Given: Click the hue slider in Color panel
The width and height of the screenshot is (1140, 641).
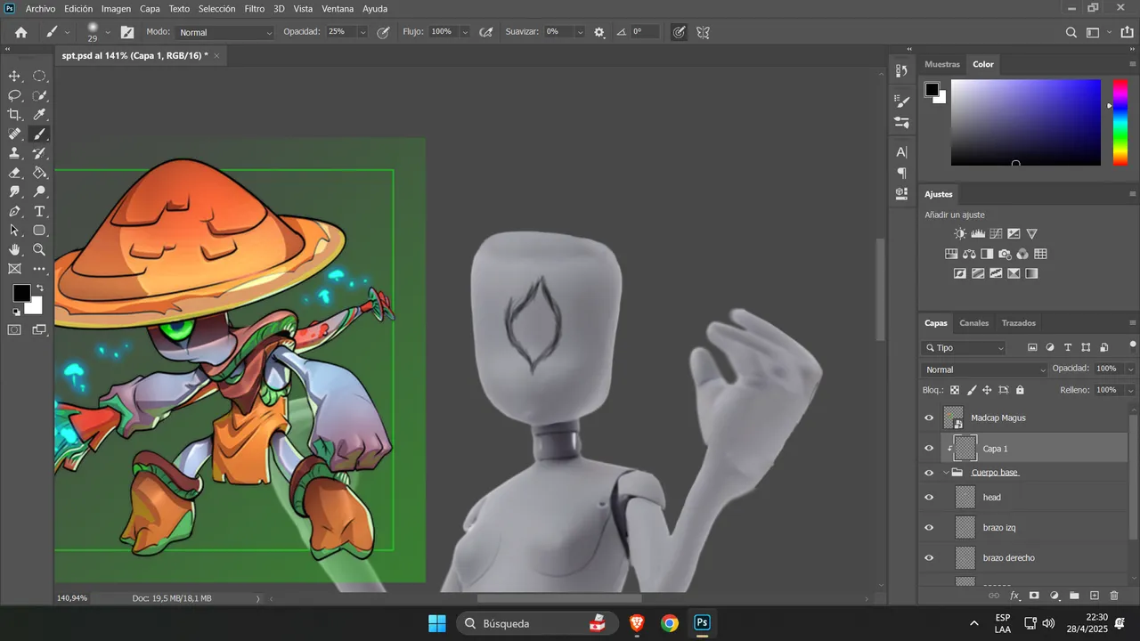Looking at the screenshot, I should click(x=1120, y=122).
